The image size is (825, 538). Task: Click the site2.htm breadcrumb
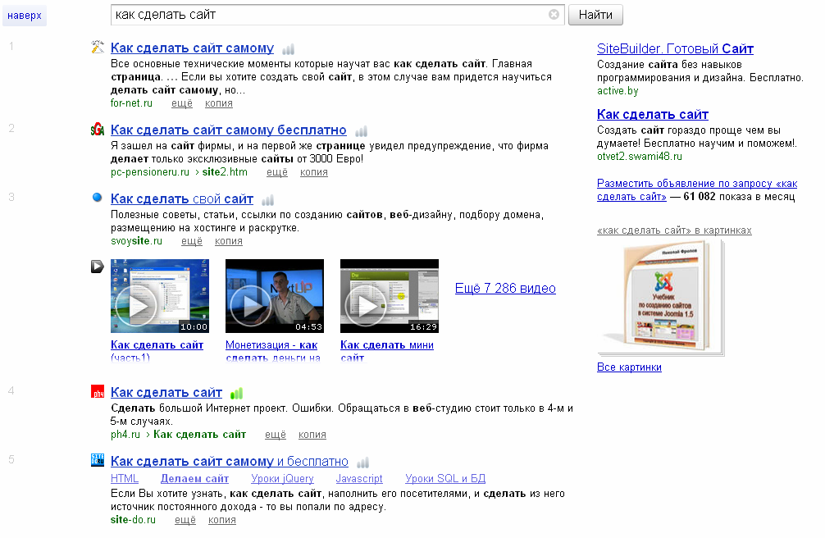pos(225,172)
